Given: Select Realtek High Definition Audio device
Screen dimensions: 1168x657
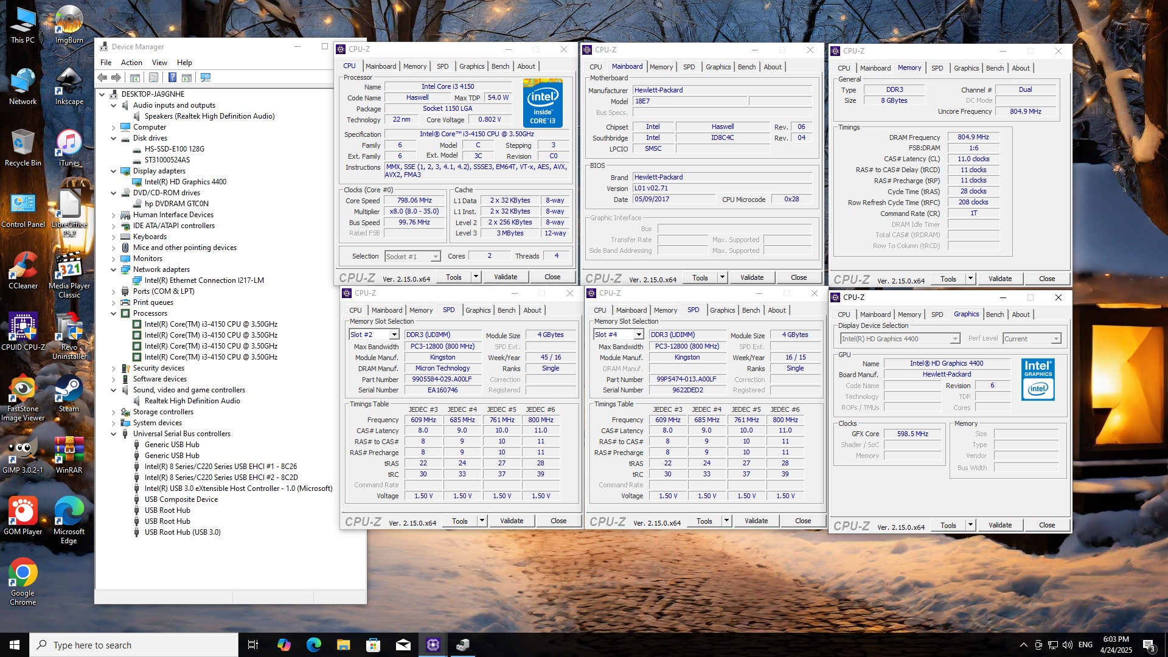Looking at the screenshot, I should tap(192, 401).
